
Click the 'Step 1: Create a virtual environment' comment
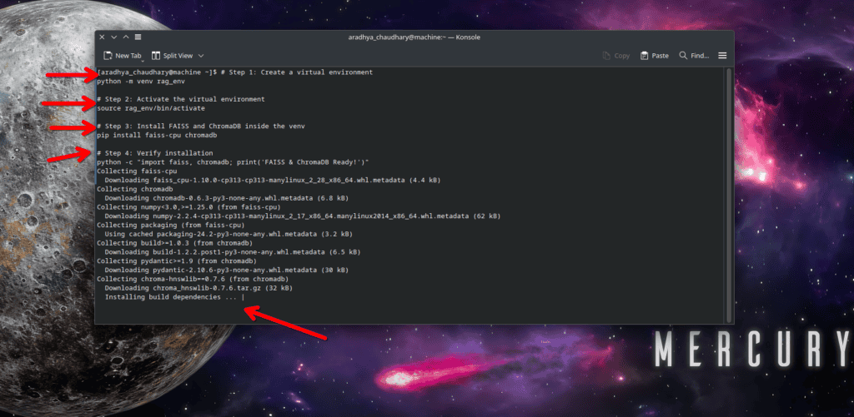point(297,72)
